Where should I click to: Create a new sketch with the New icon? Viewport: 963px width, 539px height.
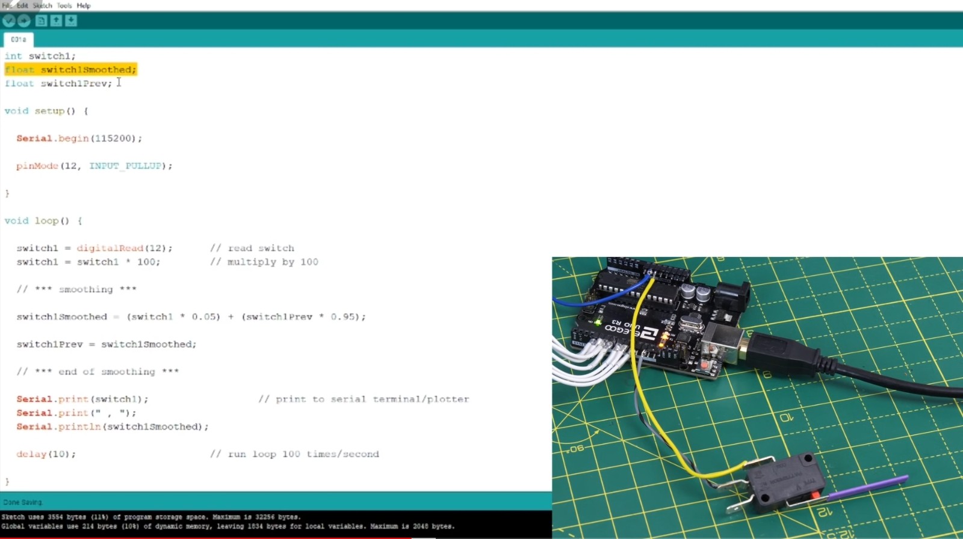41,20
